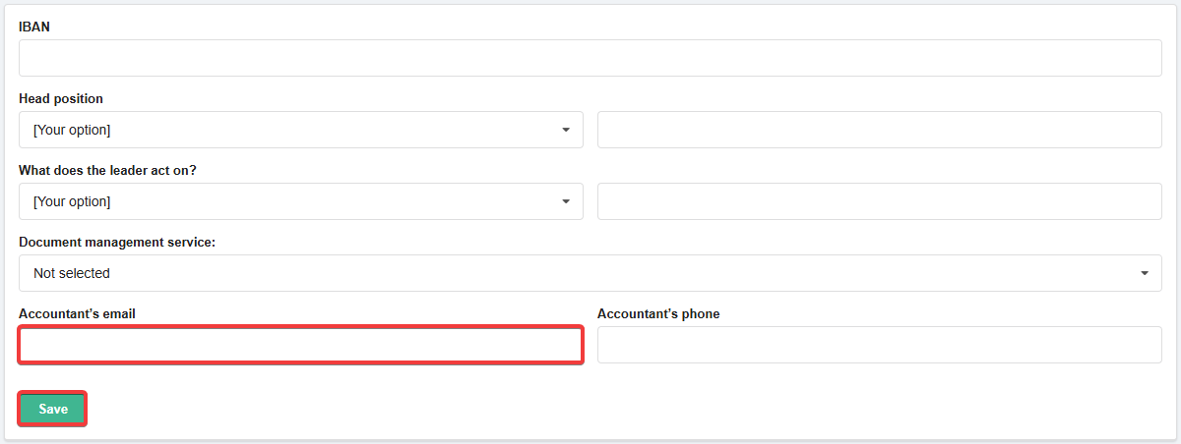Click the Document management service caret icon
Image resolution: width=1181 pixels, height=444 pixels.
[1145, 273]
